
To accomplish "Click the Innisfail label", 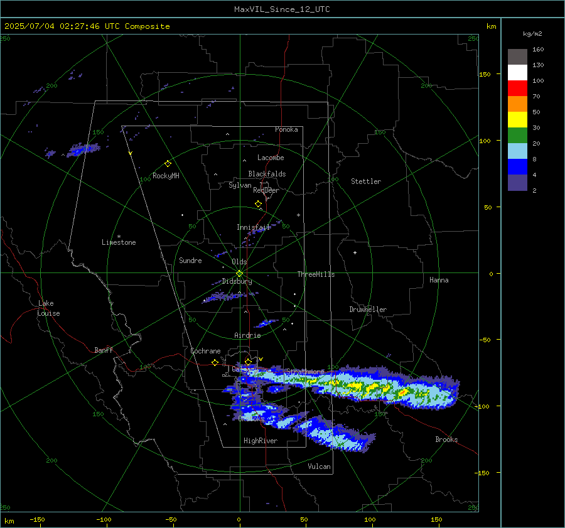I will pos(254,227).
